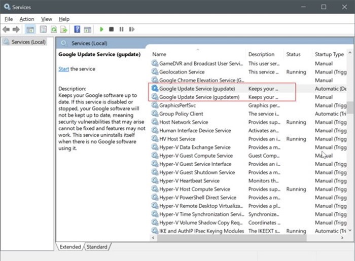355x261 pixels.
Task: Select Hyper-V Heartbeat Service name
Action: 189,181
